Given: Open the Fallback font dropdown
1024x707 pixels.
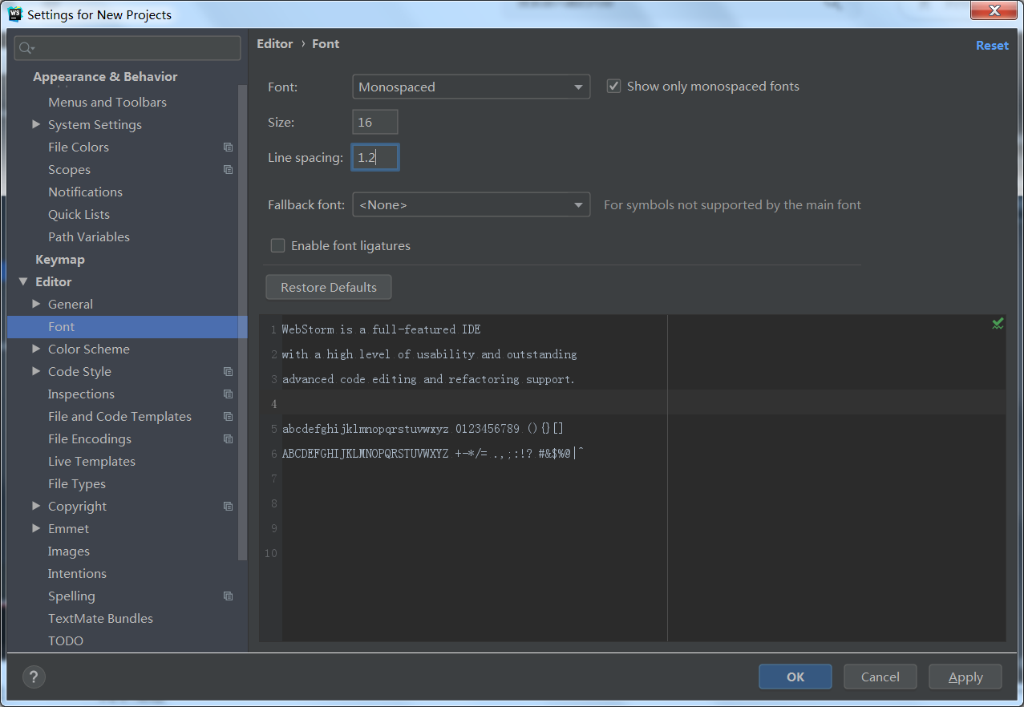Looking at the screenshot, I should [x=472, y=204].
